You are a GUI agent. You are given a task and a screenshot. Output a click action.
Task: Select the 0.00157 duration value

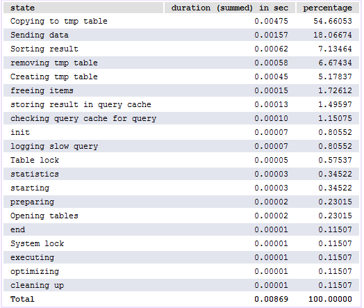pos(271,35)
